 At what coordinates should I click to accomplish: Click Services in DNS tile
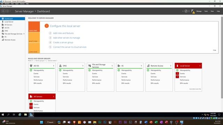66,77
